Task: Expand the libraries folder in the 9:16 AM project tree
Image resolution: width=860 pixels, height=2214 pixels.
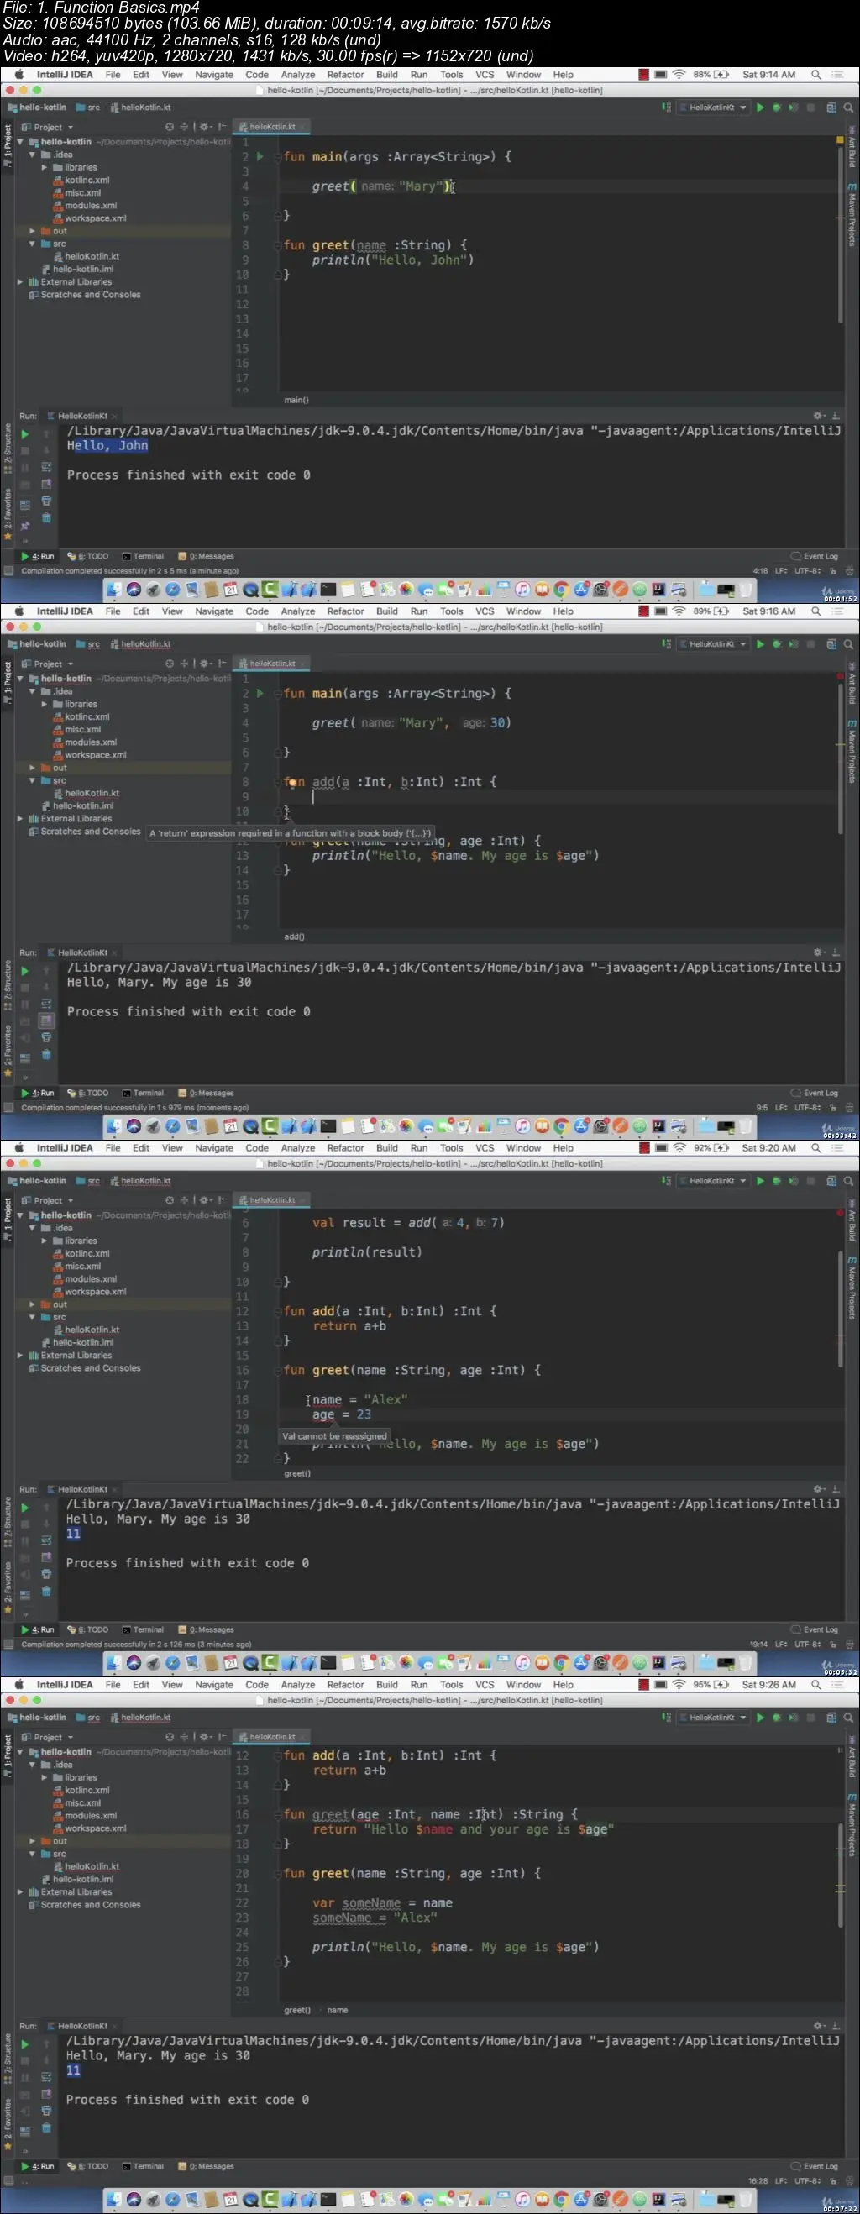Action: pyautogui.click(x=45, y=704)
